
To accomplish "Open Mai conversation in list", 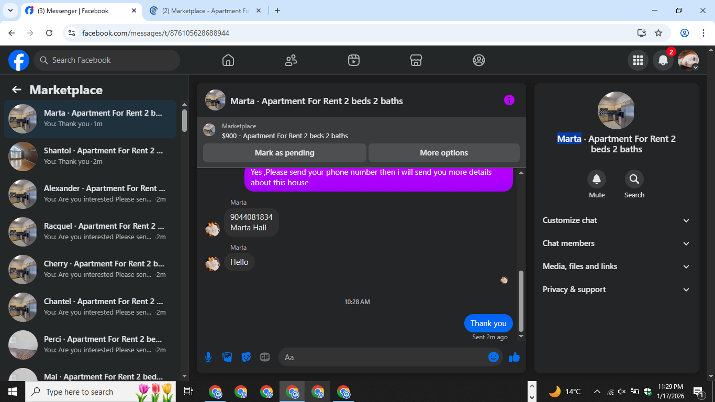I will click(x=91, y=373).
